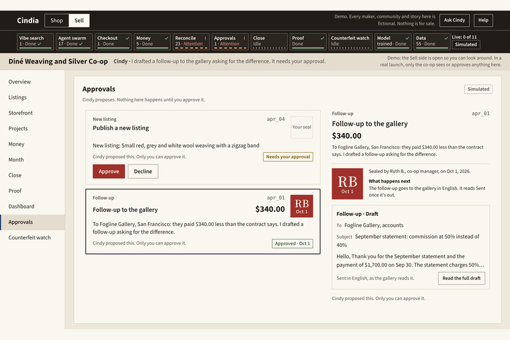Click the Approved Oct 1 badge
This screenshot has width=510, height=340.
pyautogui.click(x=292, y=244)
